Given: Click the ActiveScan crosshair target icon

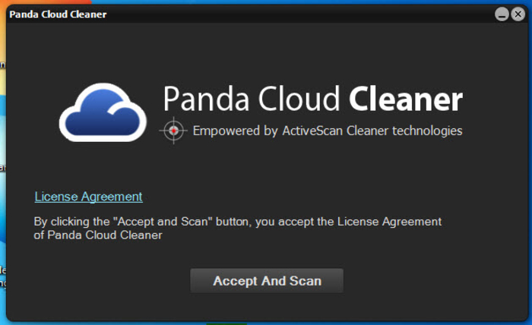Looking at the screenshot, I should pos(174,131).
